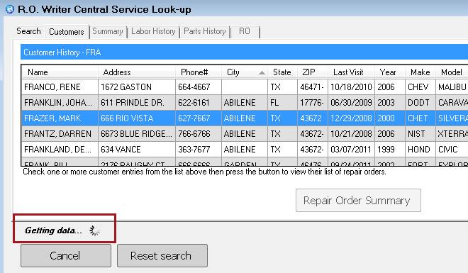Click last visit date 10/21/2008
This screenshot has height=273, width=468.
[351, 134]
